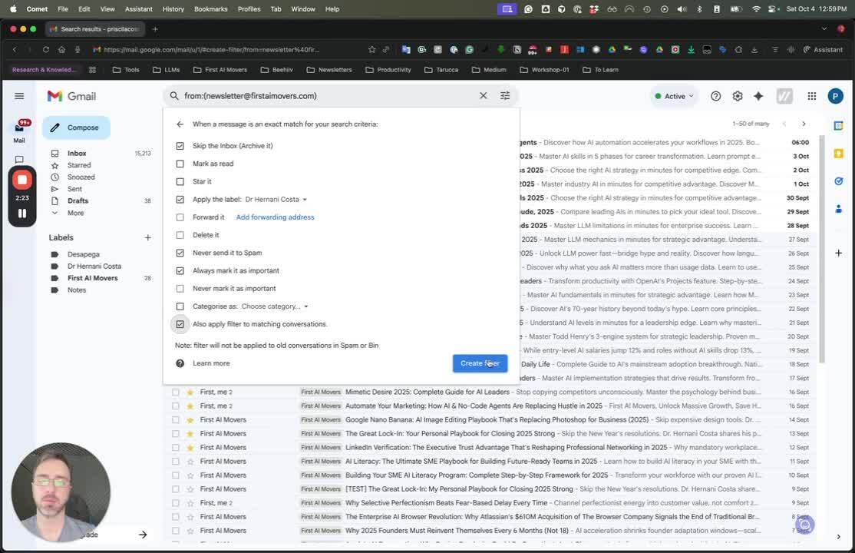Click Create filter button

480,363
